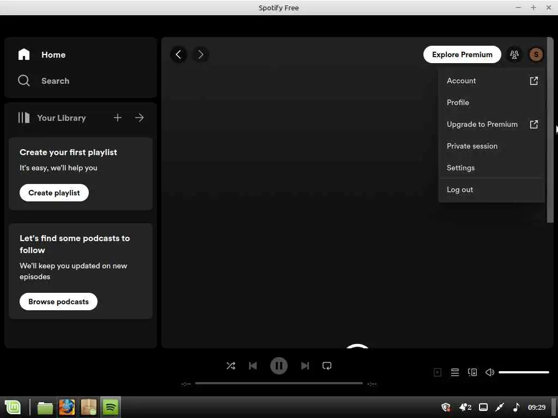The width and height of the screenshot is (558, 418).
Task: Open the file manager from the taskbar
Action: coord(45,407)
